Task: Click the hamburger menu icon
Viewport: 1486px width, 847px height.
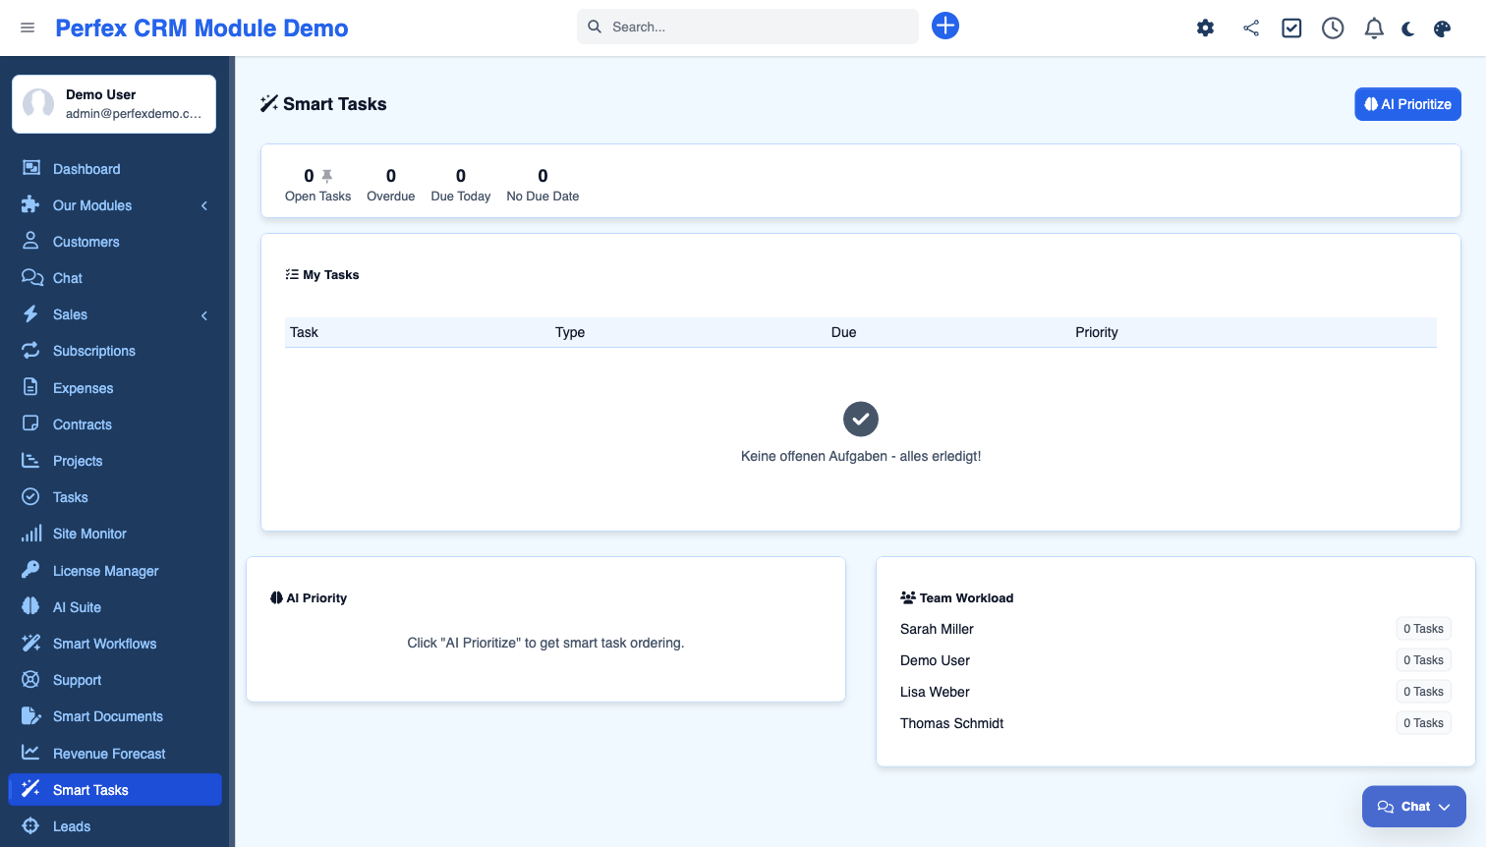Action: click(x=28, y=28)
